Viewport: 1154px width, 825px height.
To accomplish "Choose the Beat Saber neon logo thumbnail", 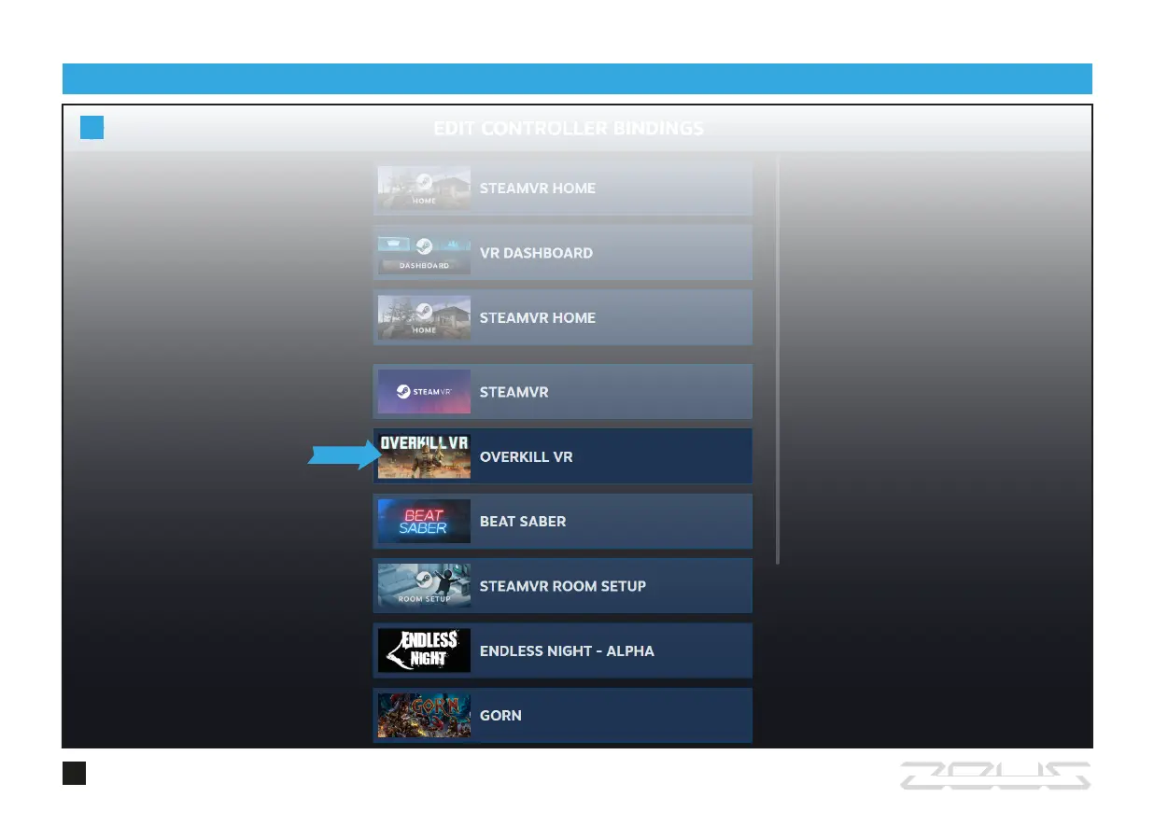I will [424, 522].
